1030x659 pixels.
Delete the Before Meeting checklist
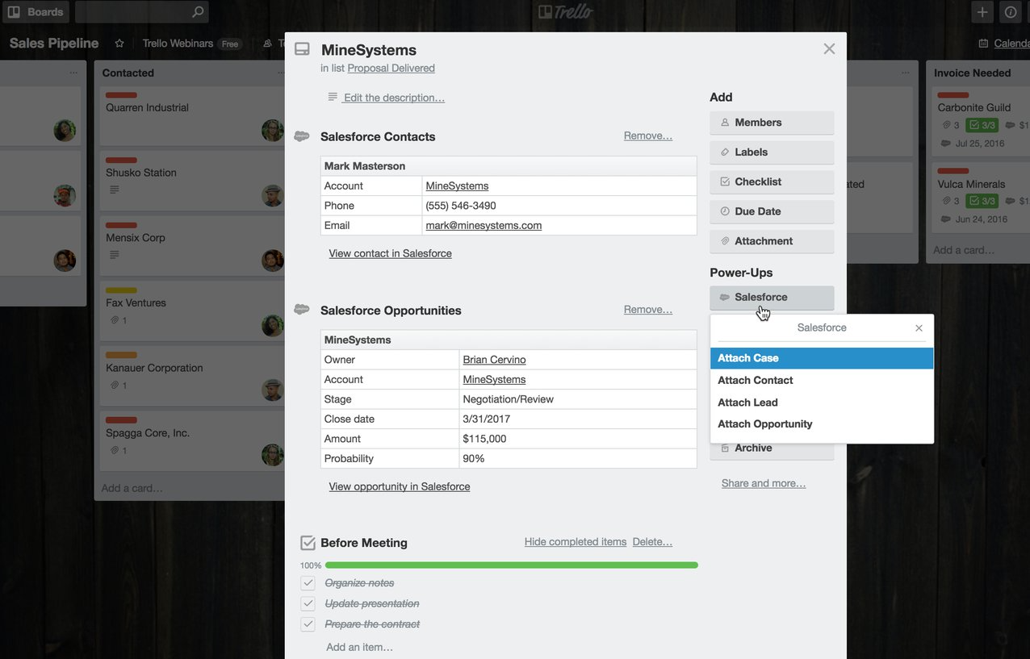pos(652,542)
